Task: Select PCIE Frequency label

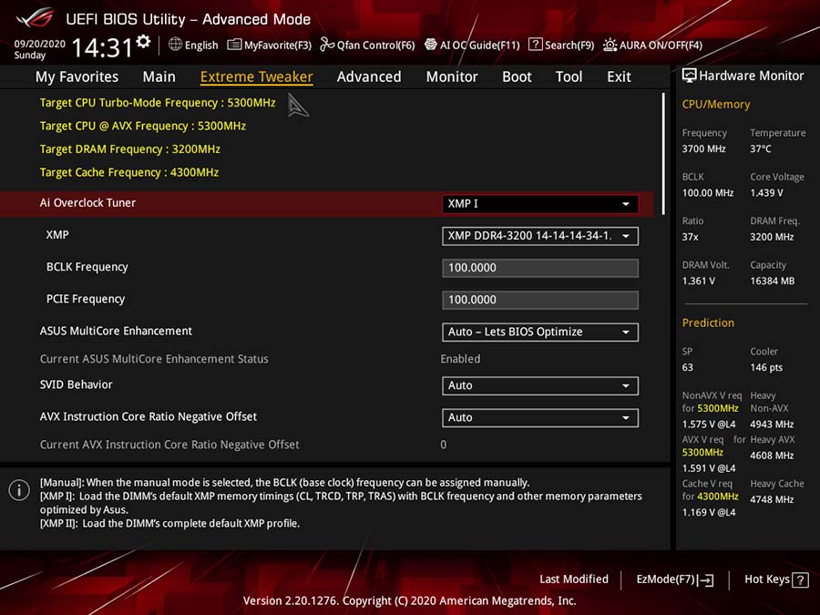Action: coord(86,299)
